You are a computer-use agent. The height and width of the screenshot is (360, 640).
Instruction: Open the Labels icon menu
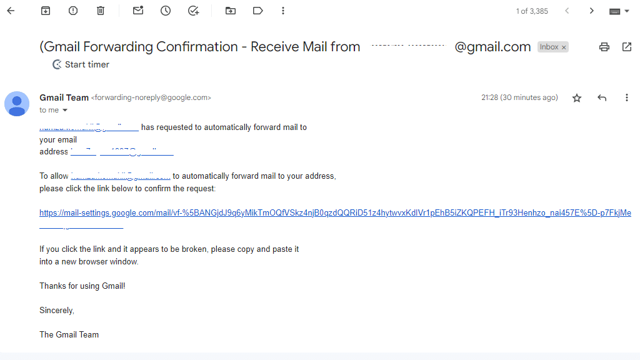(x=258, y=11)
